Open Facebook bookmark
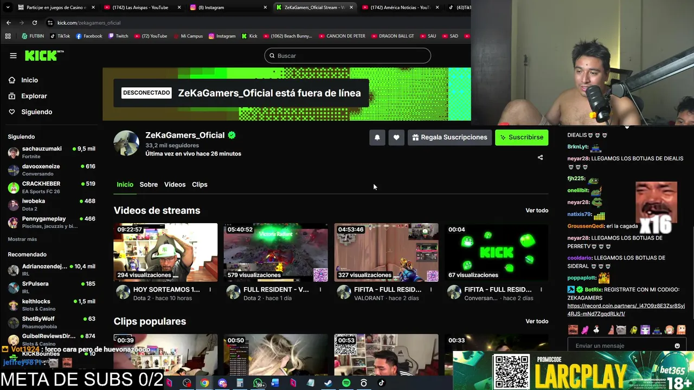The height and width of the screenshot is (390, 694). pos(89,36)
